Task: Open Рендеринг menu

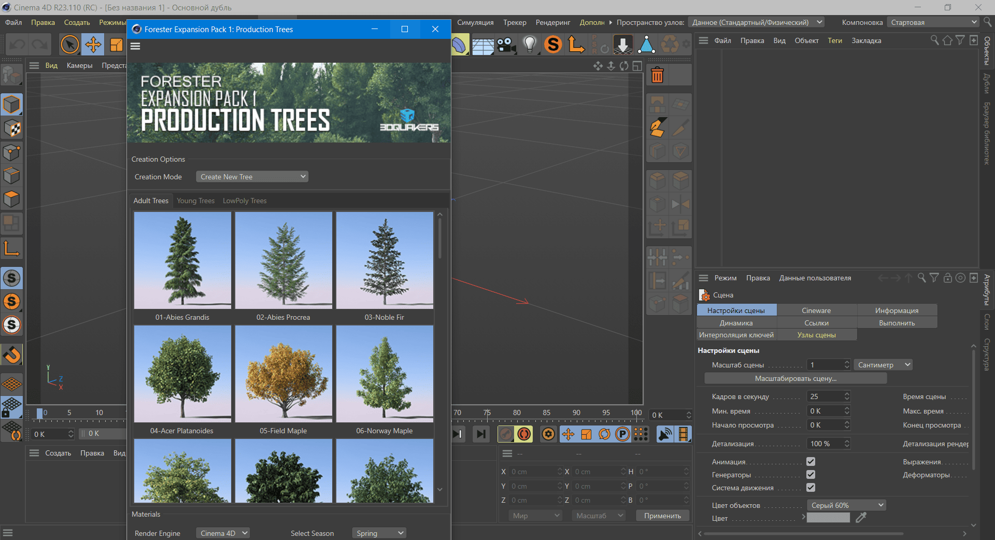Action: [x=553, y=22]
